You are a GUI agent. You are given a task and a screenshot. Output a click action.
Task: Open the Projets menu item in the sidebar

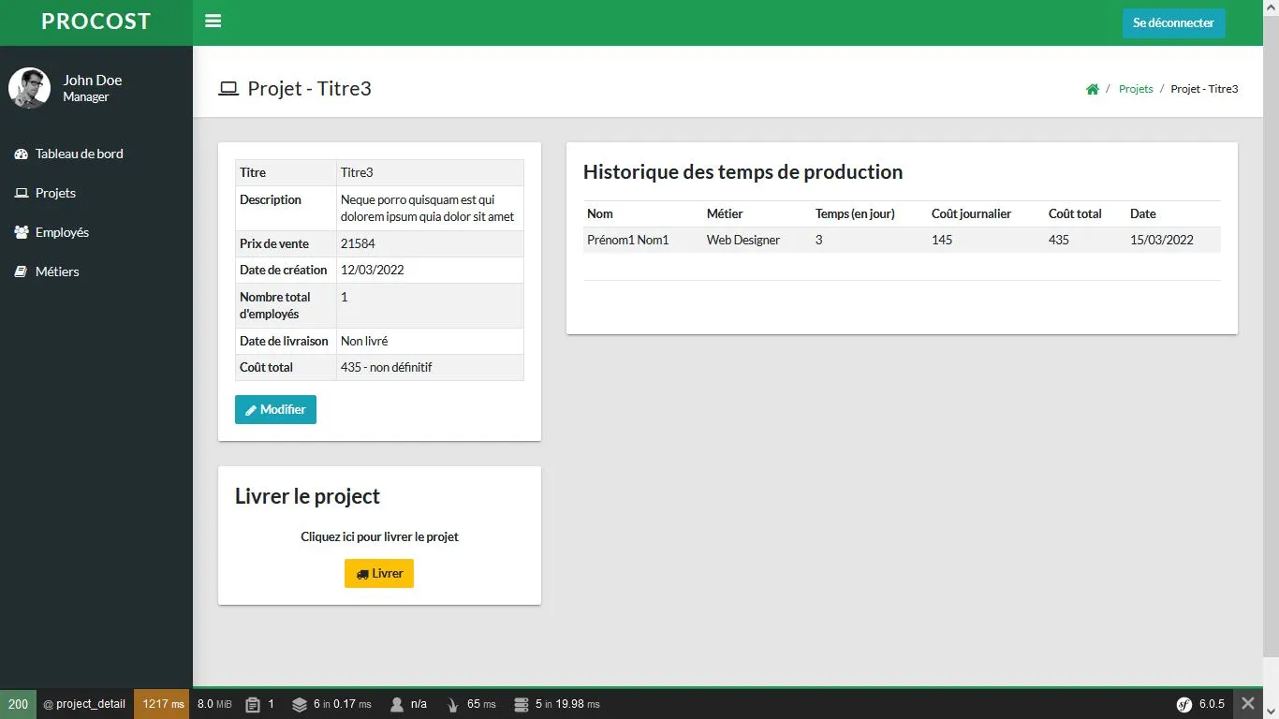point(96,193)
